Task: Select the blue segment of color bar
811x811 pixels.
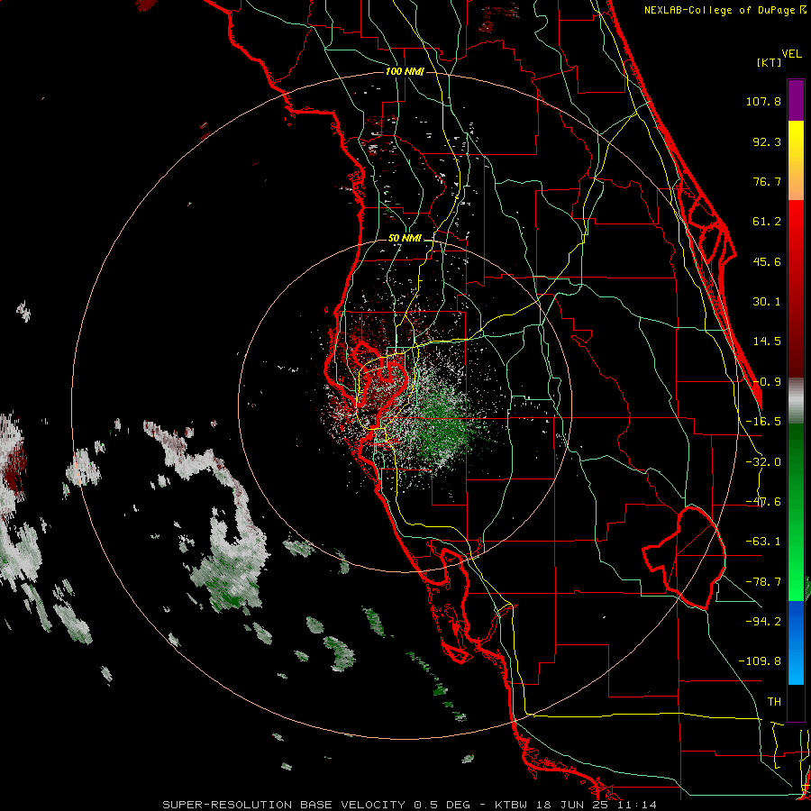Action: pos(796,642)
